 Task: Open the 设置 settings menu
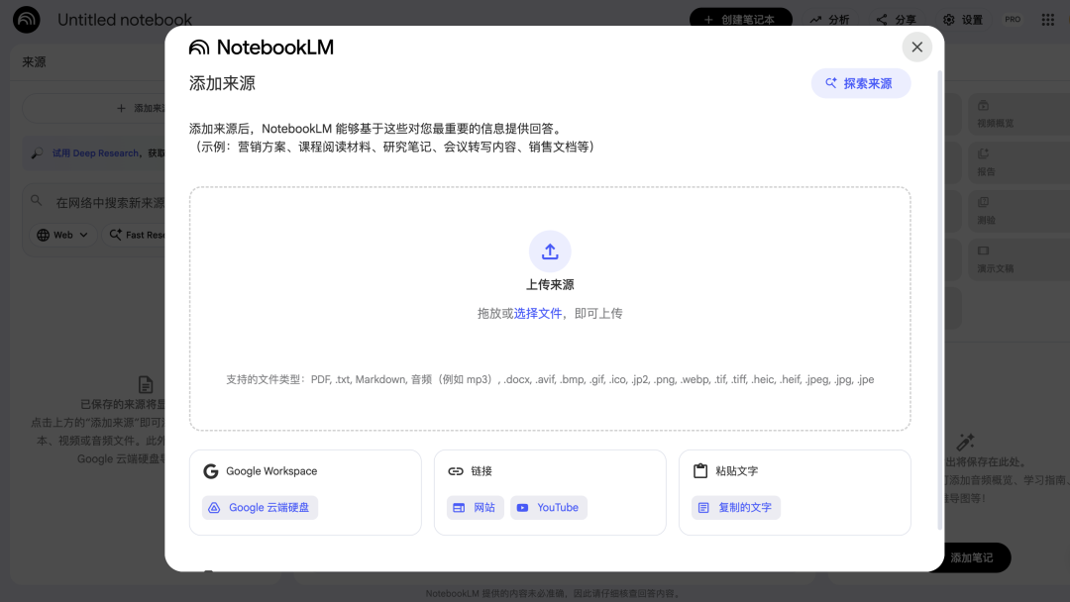pyautogui.click(x=949, y=19)
